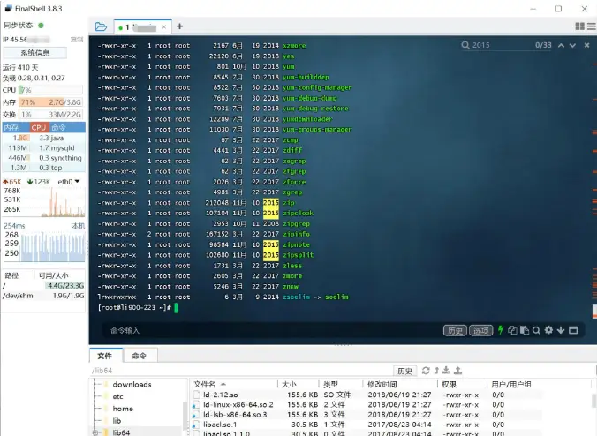The height and width of the screenshot is (436, 597).
Task: Click the magnifier search icon in command bar
Action: pyautogui.click(x=536, y=330)
